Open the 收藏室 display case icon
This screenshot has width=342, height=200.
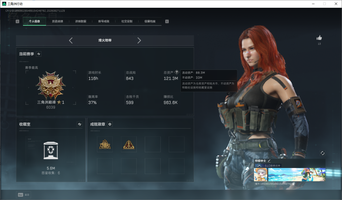click(x=51, y=150)
